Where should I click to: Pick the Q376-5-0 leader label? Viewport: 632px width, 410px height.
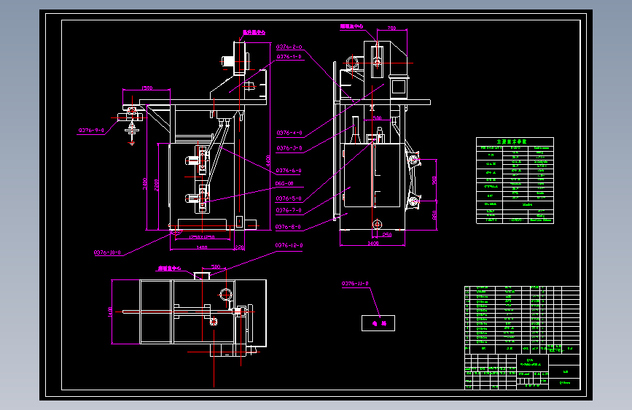(x=289, y=198)
